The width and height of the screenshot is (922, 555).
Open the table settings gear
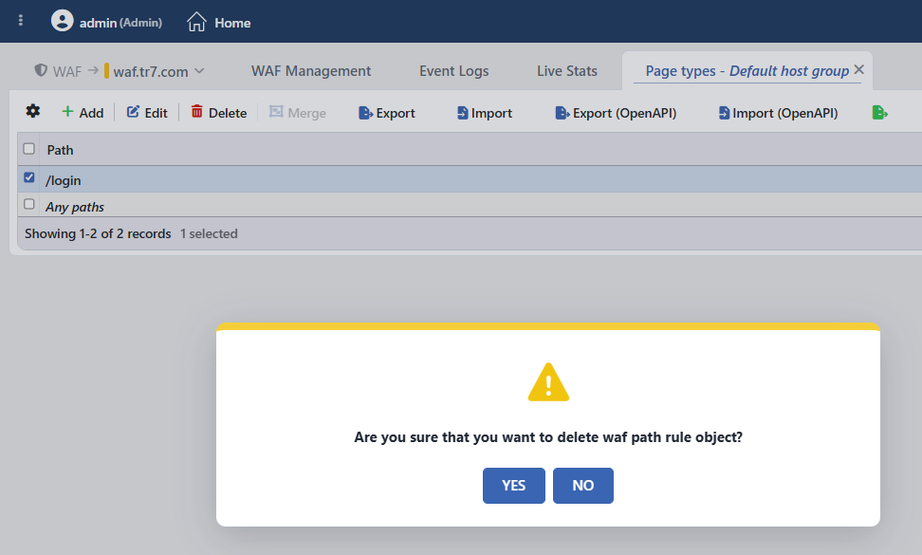click(33, 111)
